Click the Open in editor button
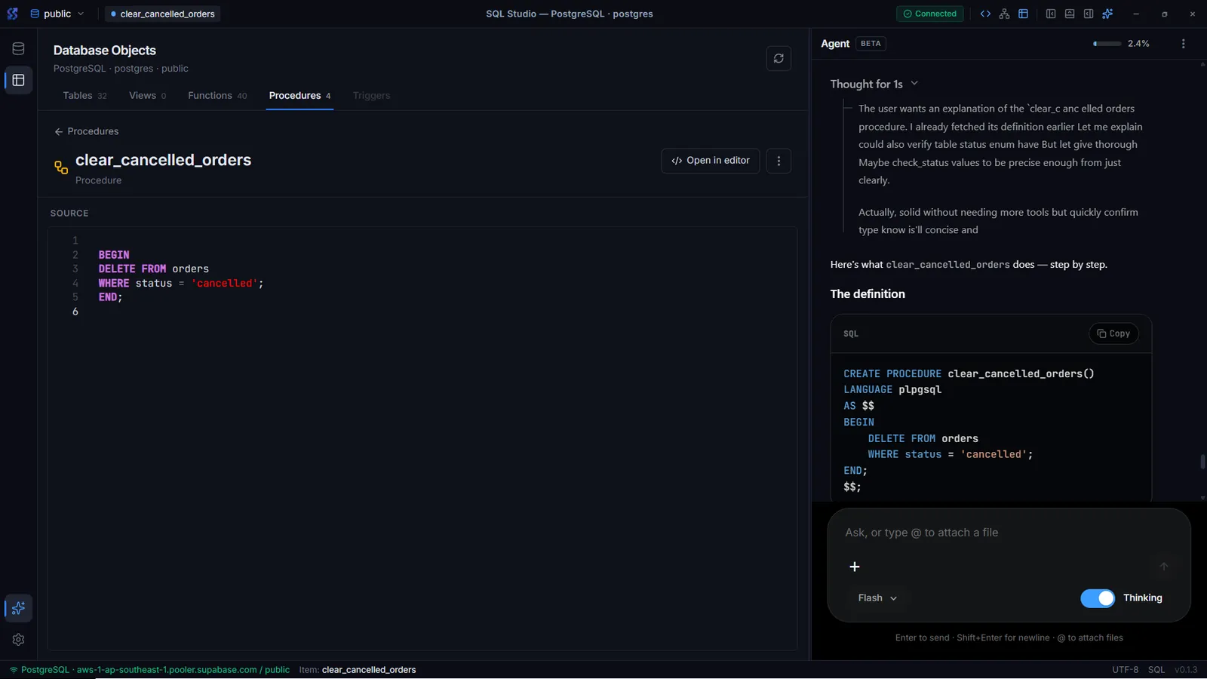Screen dimensions: 1207x679 coord(711,161)
